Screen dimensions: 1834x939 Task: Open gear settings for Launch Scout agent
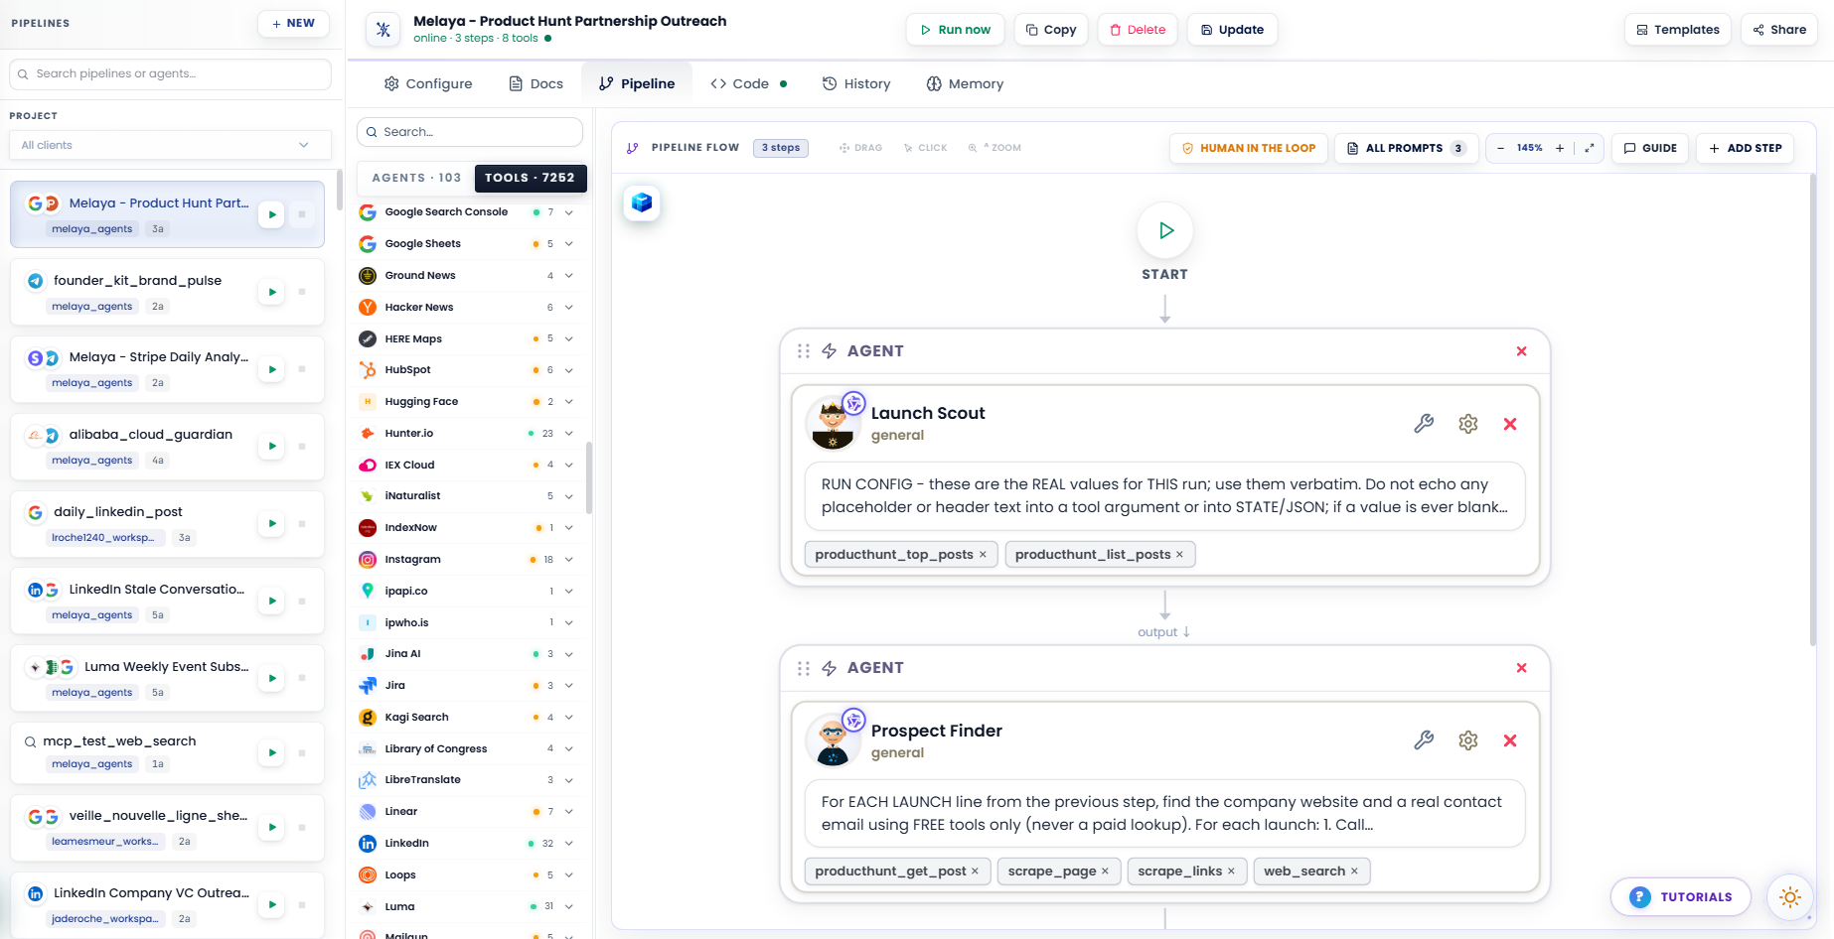[x=1468, y=424]
